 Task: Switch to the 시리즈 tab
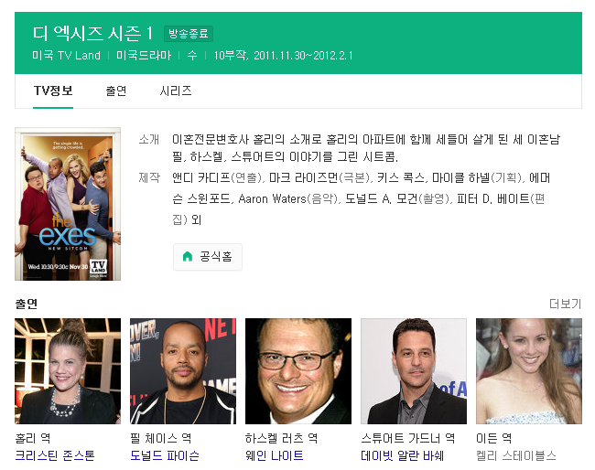pos(176,91)
